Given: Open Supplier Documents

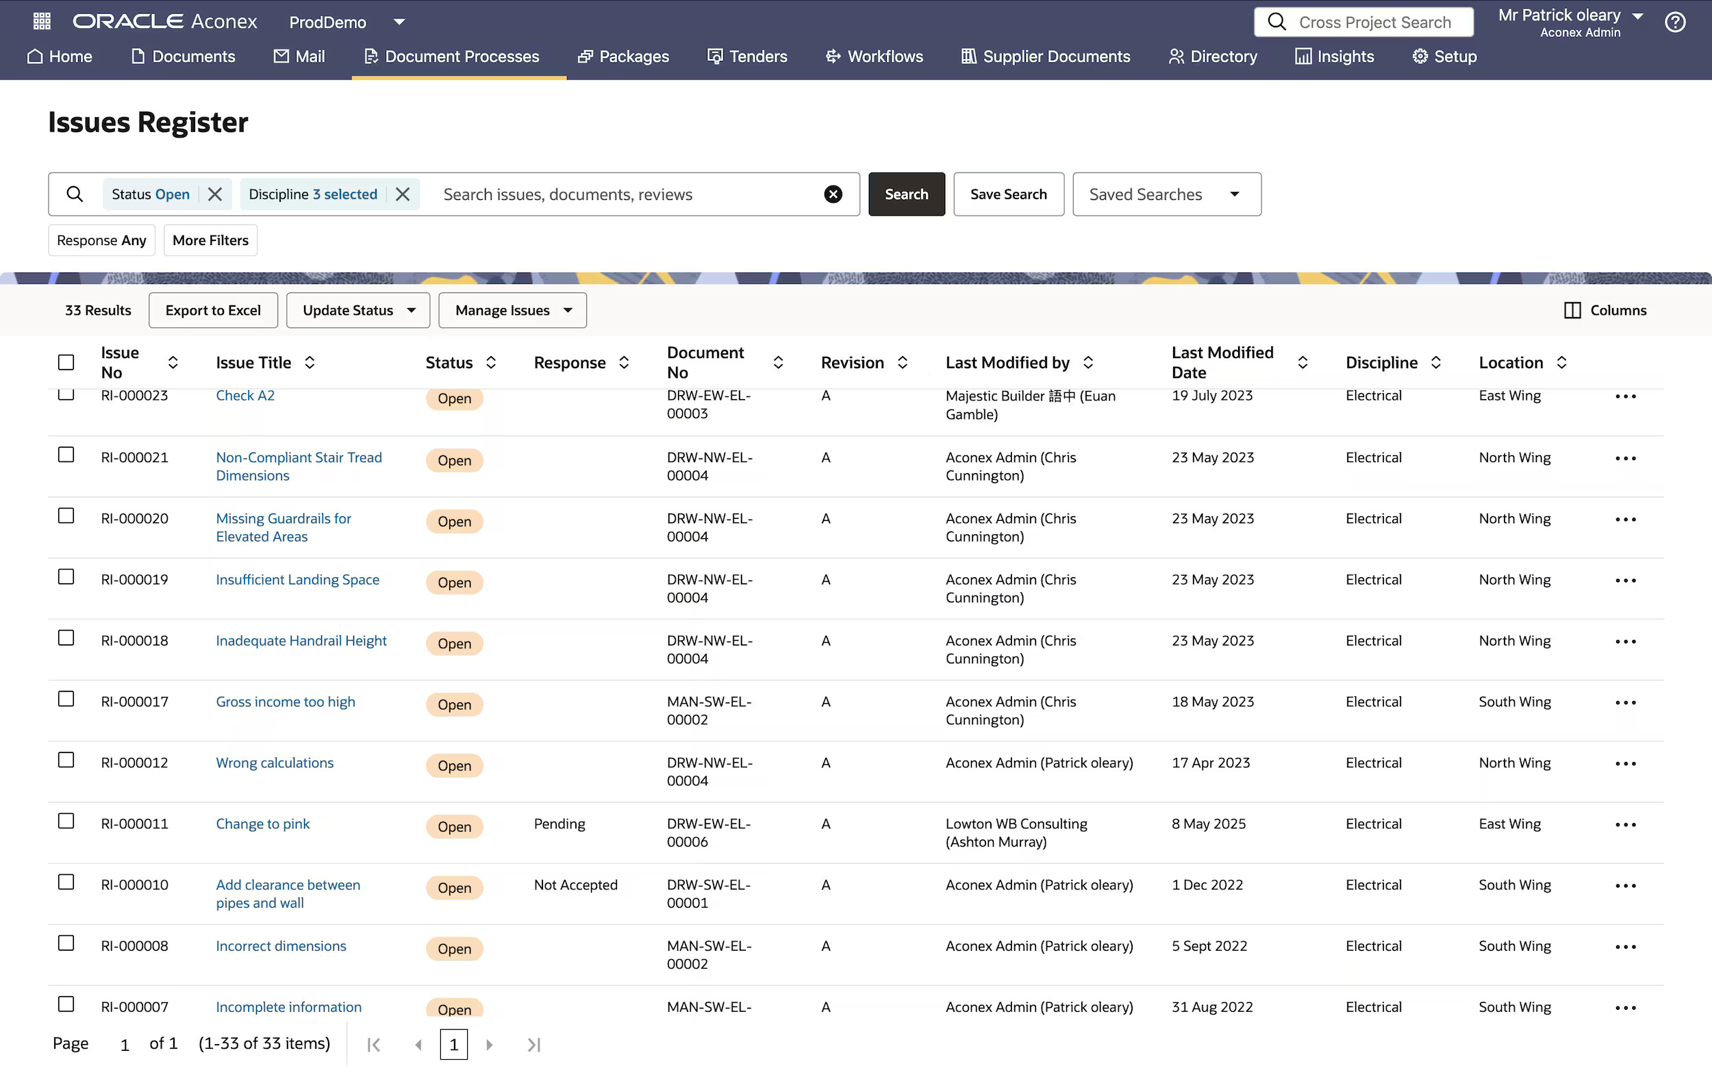Looking at the screenshot, I should coord(1044,57).
